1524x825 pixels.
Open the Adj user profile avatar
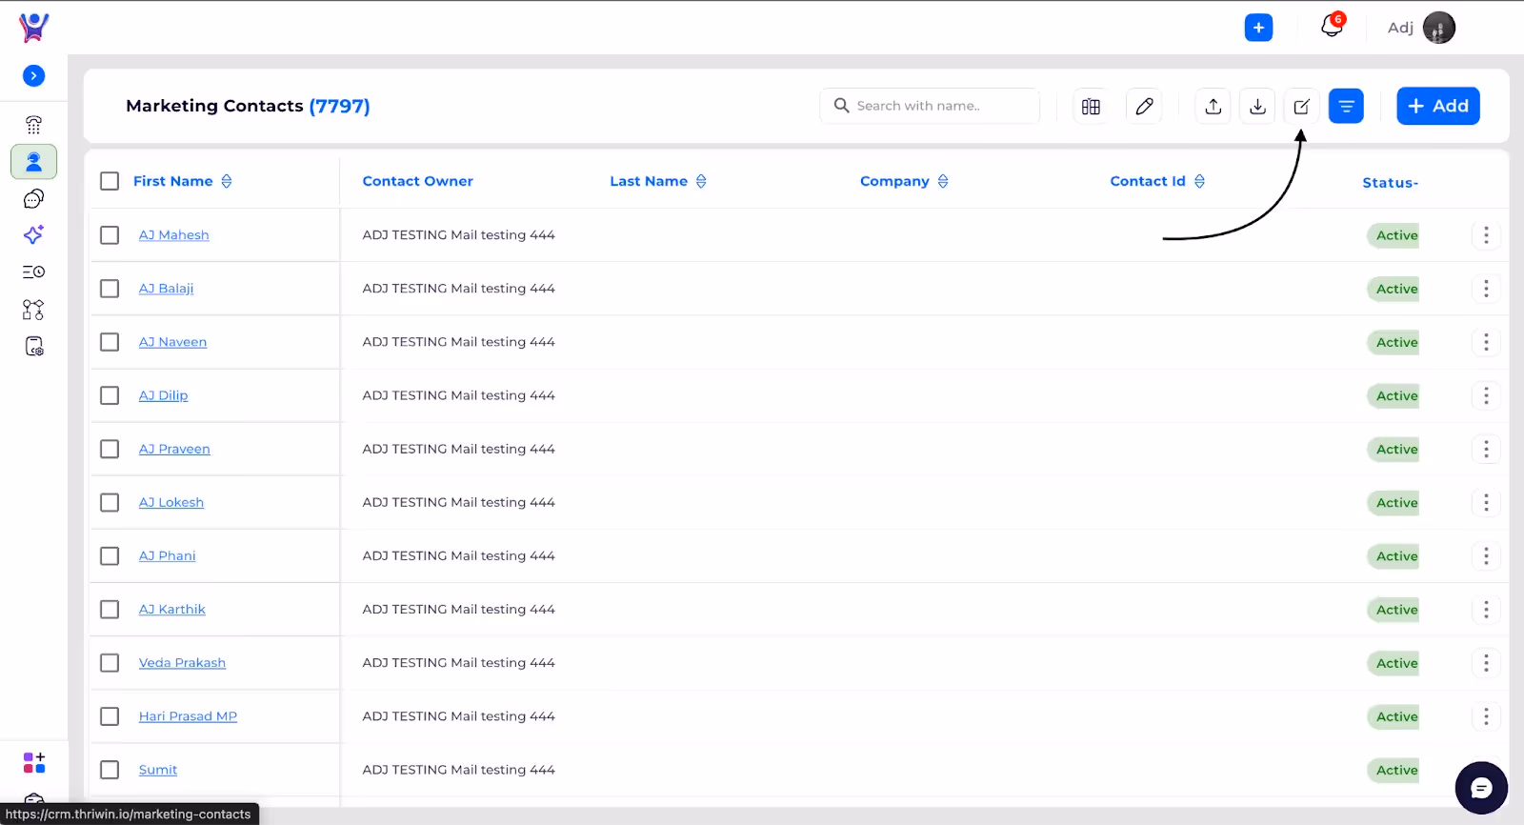coord(1438,28)
